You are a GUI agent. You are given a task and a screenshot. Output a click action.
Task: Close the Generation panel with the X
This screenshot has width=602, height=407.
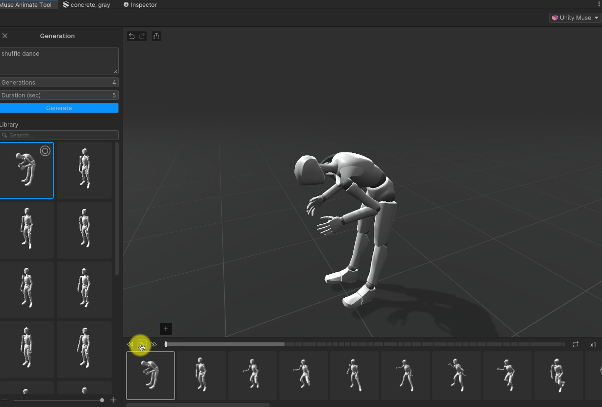click(x=5, y=36)
